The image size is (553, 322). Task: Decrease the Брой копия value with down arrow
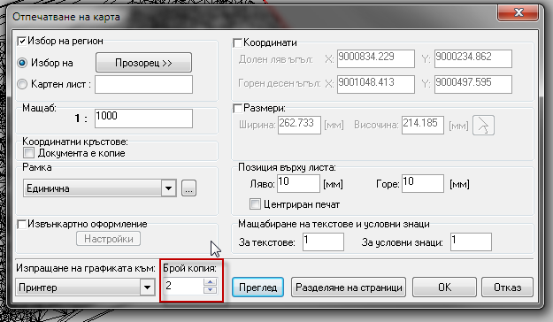[211, 289]
